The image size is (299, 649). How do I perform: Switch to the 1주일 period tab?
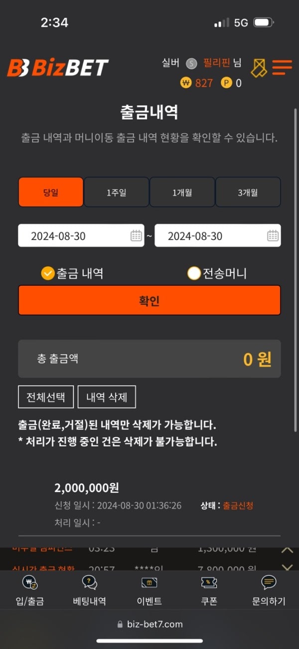pyautogui.click(x=116, y=192)
